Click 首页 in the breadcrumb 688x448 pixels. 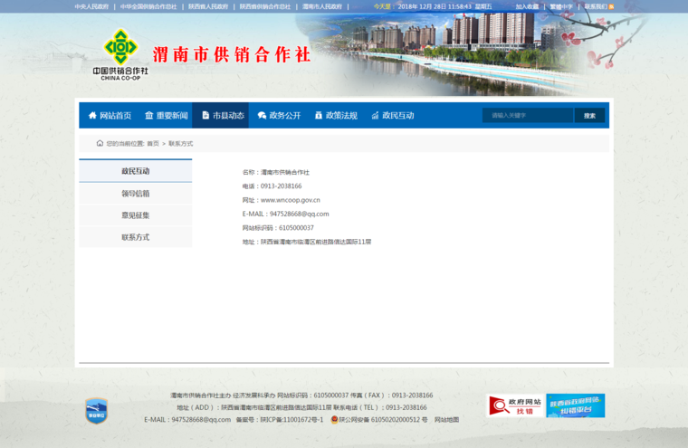(153, 144)
